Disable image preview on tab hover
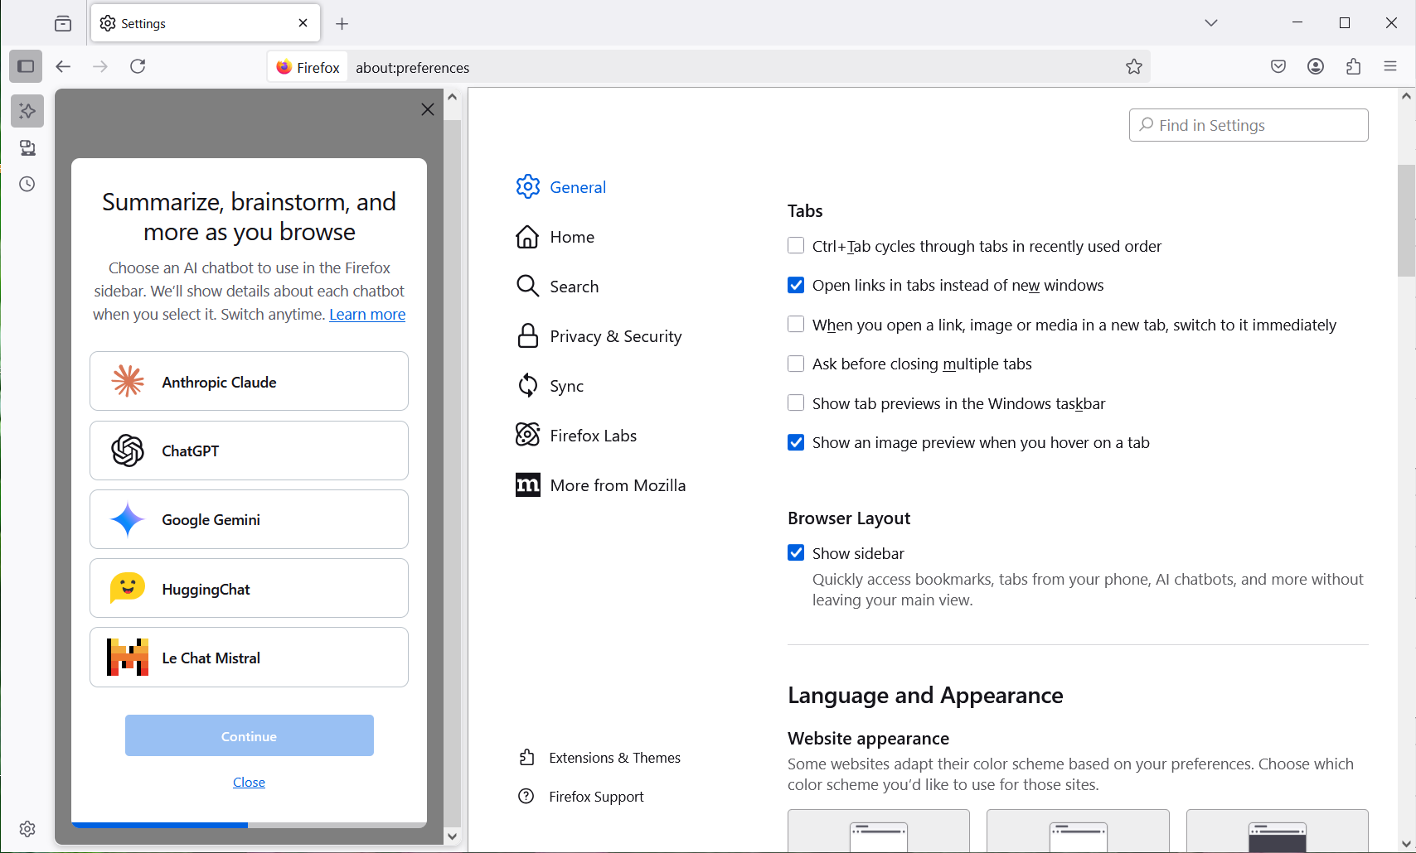Screen dimensions: 1416x853 coord(796,442)
